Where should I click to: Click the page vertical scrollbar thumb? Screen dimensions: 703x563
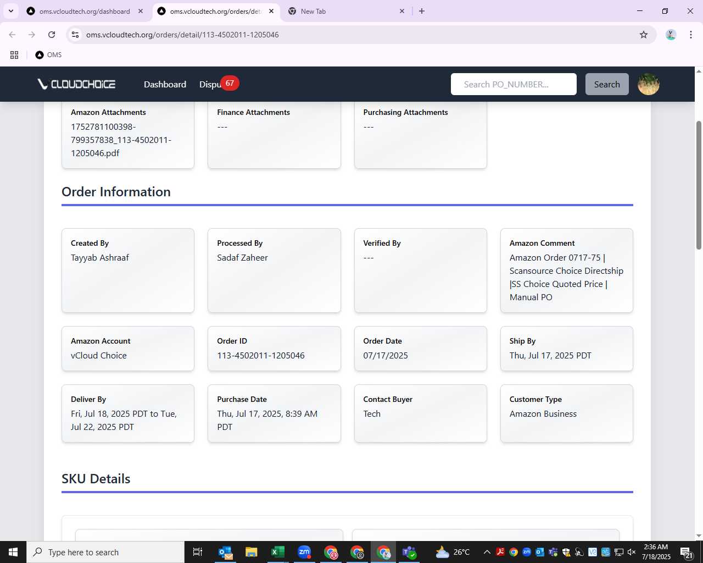(x=699, y=185)
